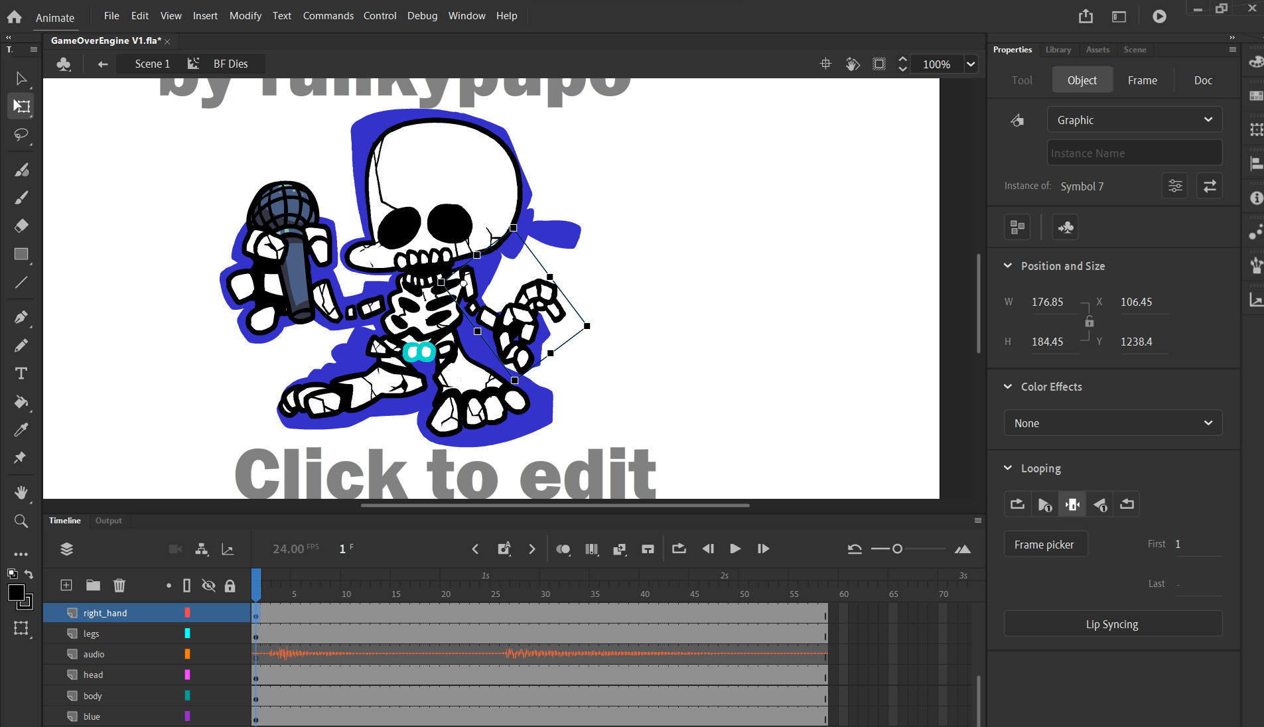Toggle Loop playback in the timeline toolbar
The width and height of the screenshot is (1264, 727).
677,549
